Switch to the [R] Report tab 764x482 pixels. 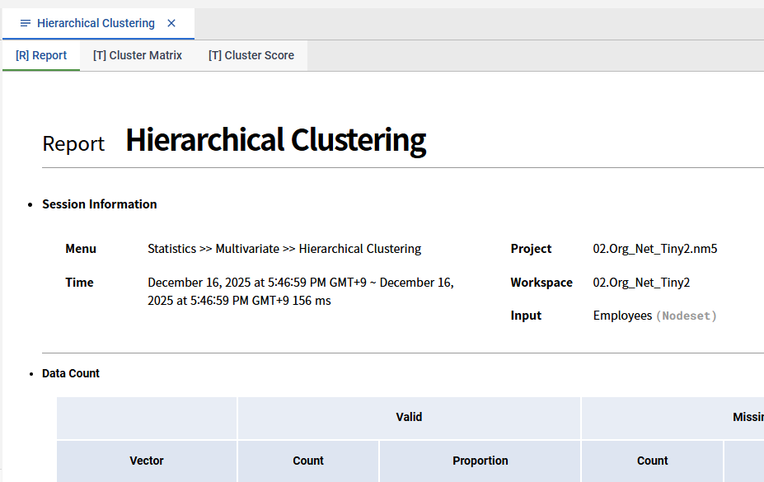pyautogui.click(x=41, y=55)
